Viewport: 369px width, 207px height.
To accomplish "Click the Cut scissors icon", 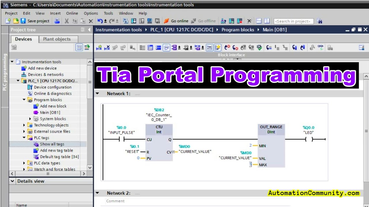I will point(67,21).
